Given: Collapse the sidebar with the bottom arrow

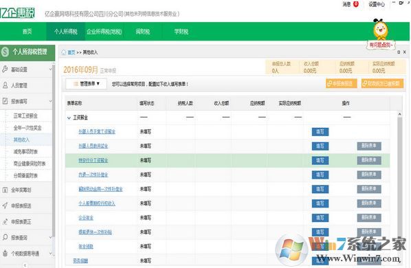Looking at the screenshot, I should (25, 265).
